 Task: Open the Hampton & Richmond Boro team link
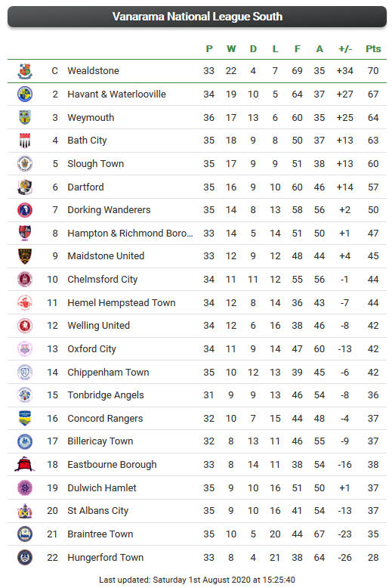(x=130, y=234)
